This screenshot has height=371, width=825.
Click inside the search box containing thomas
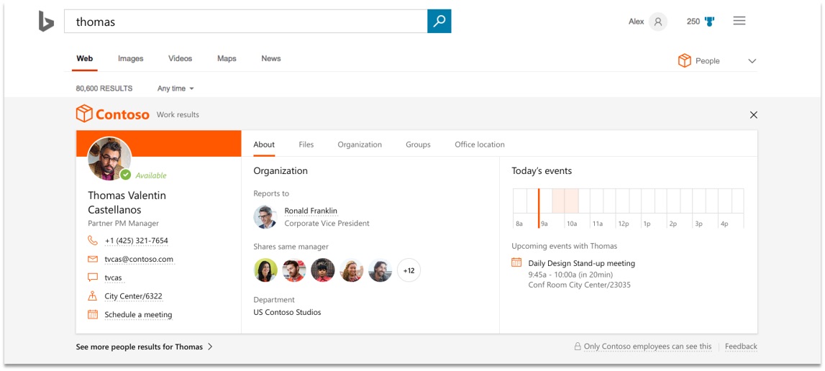(x=245, y=22)
